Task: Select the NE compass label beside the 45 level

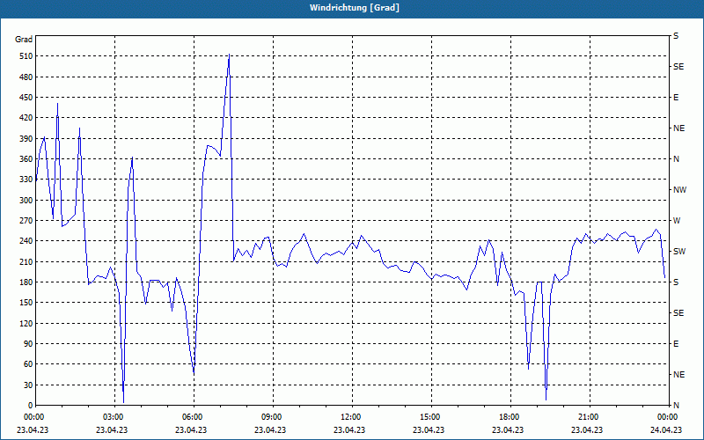Action: point(678,375)
